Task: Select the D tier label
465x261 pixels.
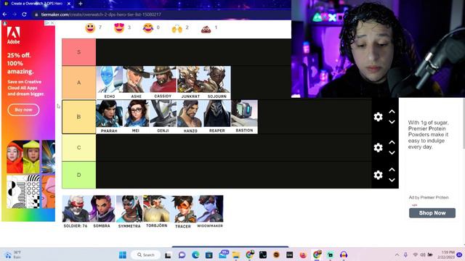Action: (x=79, y=175)
